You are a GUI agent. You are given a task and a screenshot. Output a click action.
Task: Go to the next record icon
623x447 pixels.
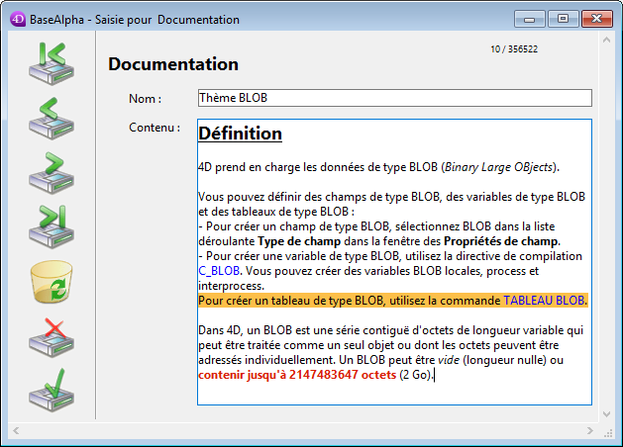click(x=52, y=172)
